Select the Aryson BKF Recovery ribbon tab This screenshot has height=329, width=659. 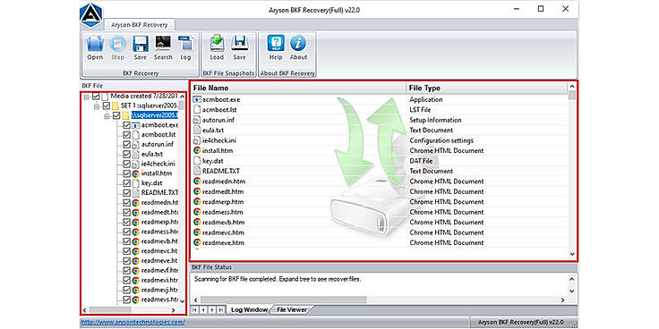(x=139, y=25)
